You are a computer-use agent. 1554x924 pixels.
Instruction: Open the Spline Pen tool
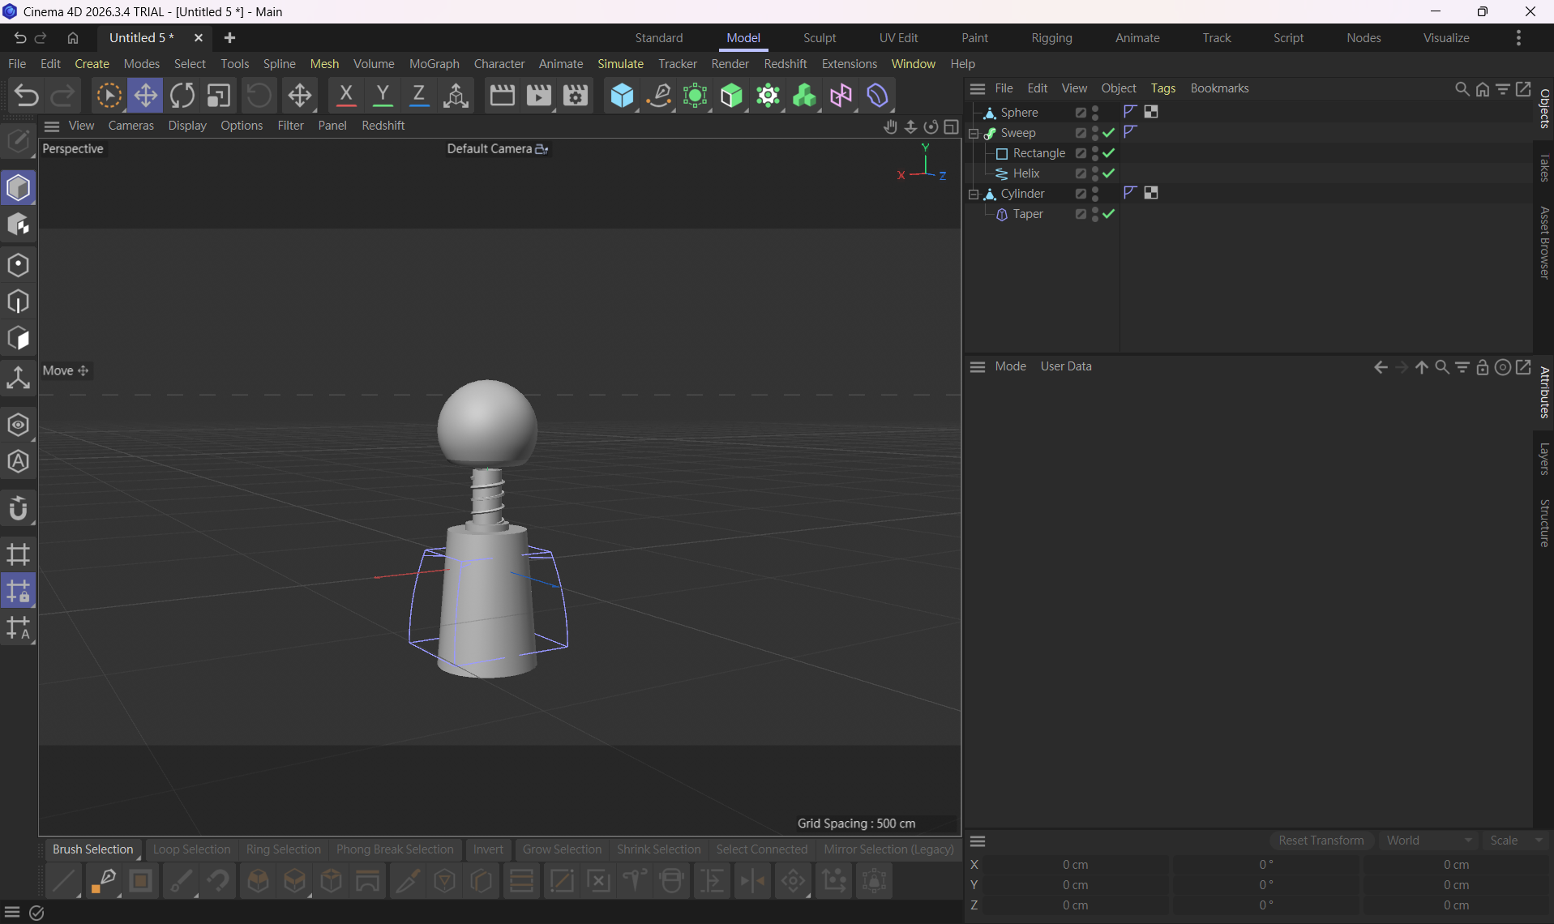point(659,96)
